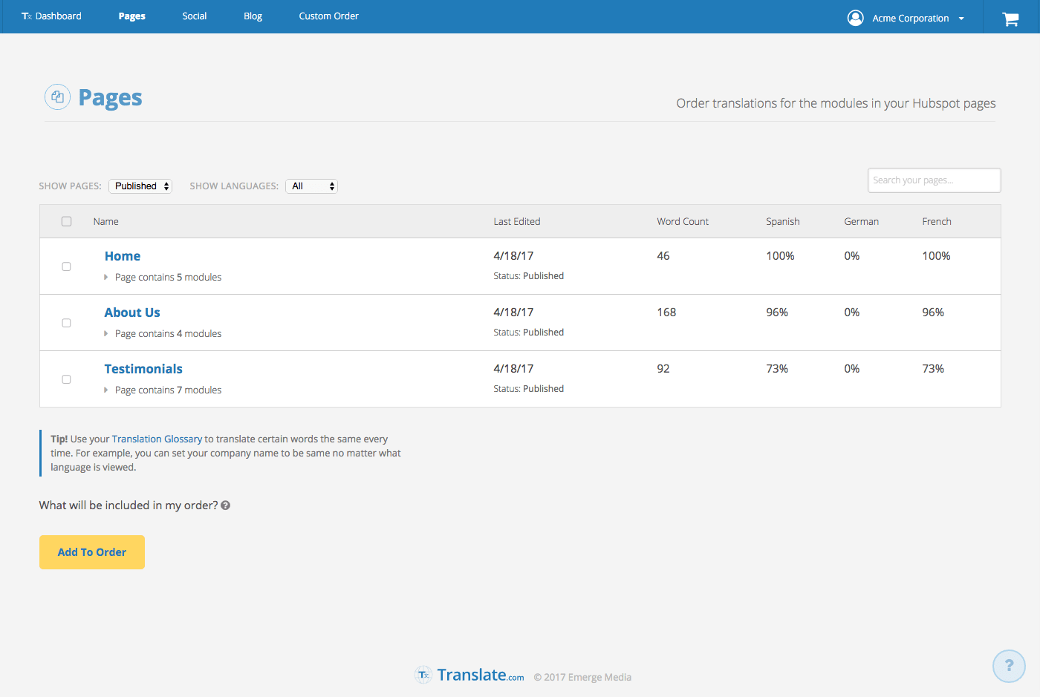The width and height of the screenshot is (1040, 697).
Task: Click the Tx logo beside Dashboard
Action: pos(27,16)
